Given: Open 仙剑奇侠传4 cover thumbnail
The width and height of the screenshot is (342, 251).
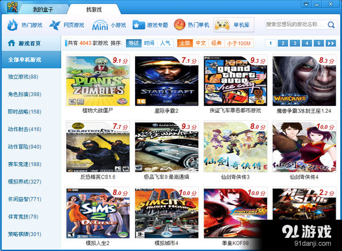Looking at the screenshot, I should [304, 147].
